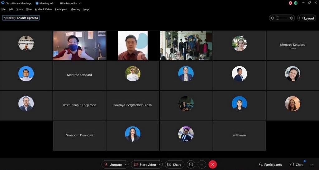
Task: Start video camera
Action: tap(144, 164)
